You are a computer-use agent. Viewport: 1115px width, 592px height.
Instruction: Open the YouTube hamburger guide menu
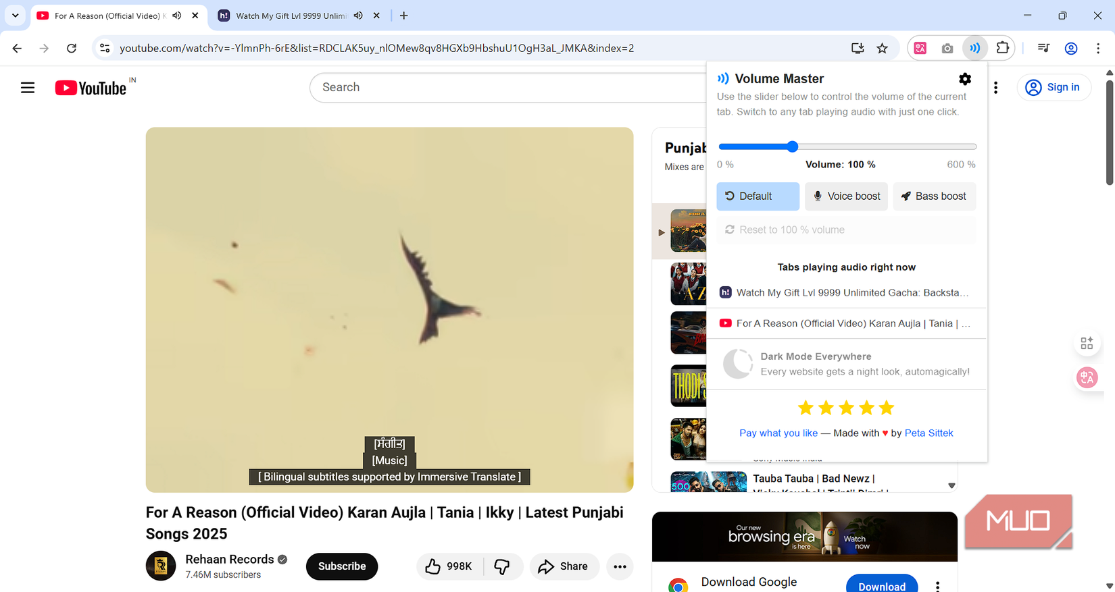(x=28, y=88)
